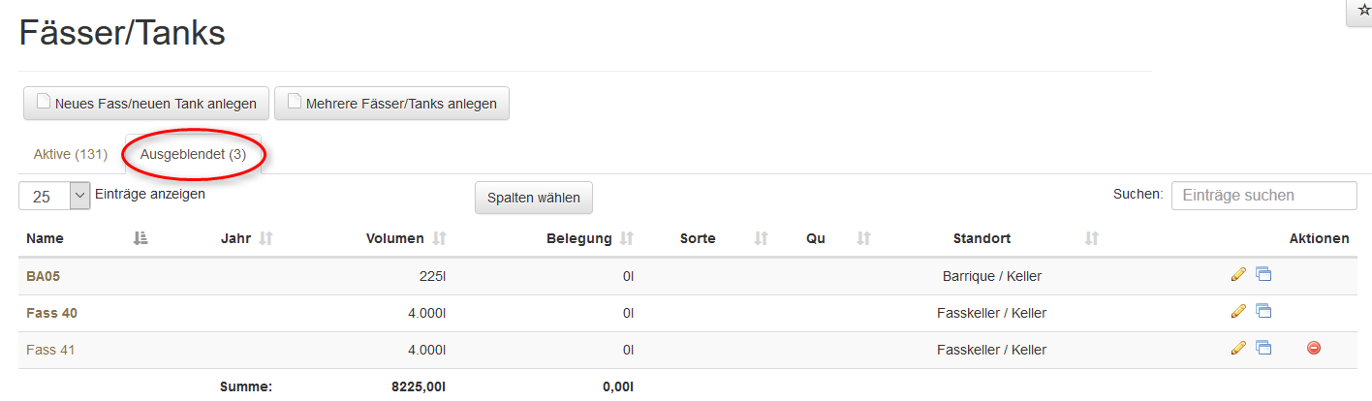The height and width of the screenshot is (401, 1372).
Task: Duplicate the Fass 41 entry
Action: [1263, 349]
